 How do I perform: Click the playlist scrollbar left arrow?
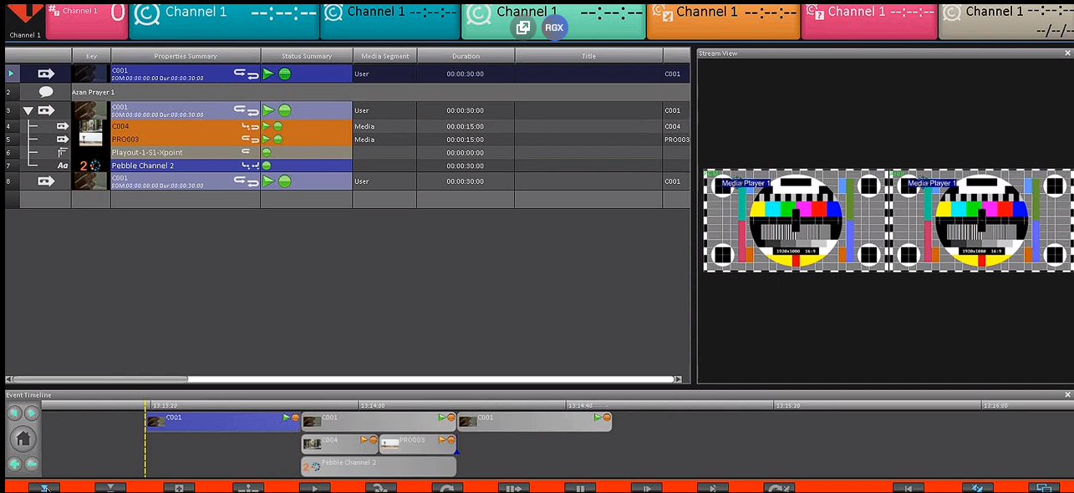click(x=9, y=379)
